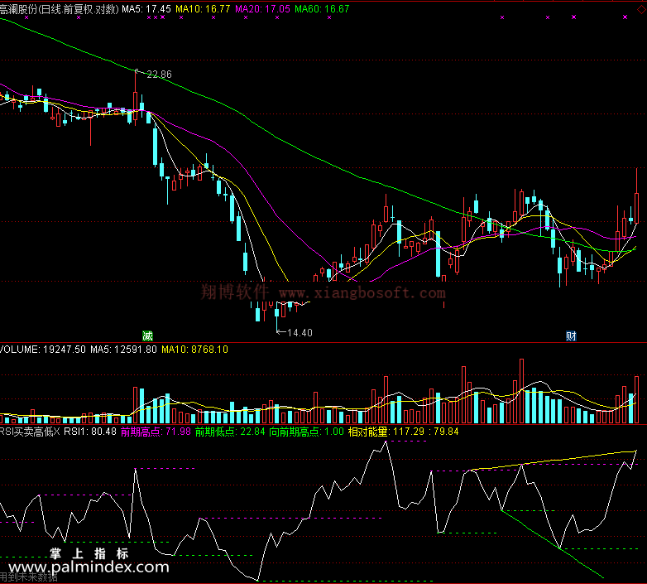
Task: Click the 向前期高点: 1.00 label
Action: [x=307, y=432]
